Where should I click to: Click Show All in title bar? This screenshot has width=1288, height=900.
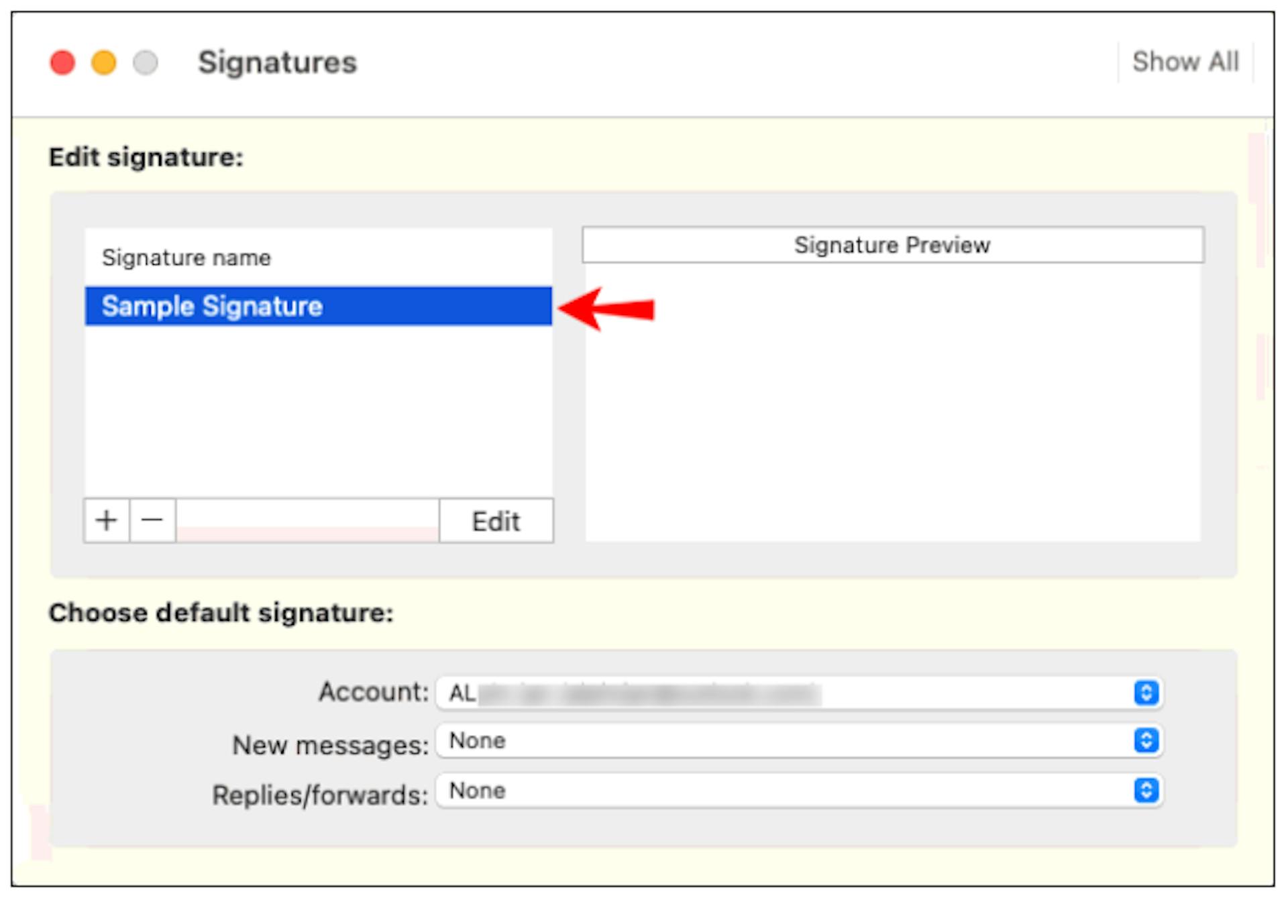coord(1185,62)
